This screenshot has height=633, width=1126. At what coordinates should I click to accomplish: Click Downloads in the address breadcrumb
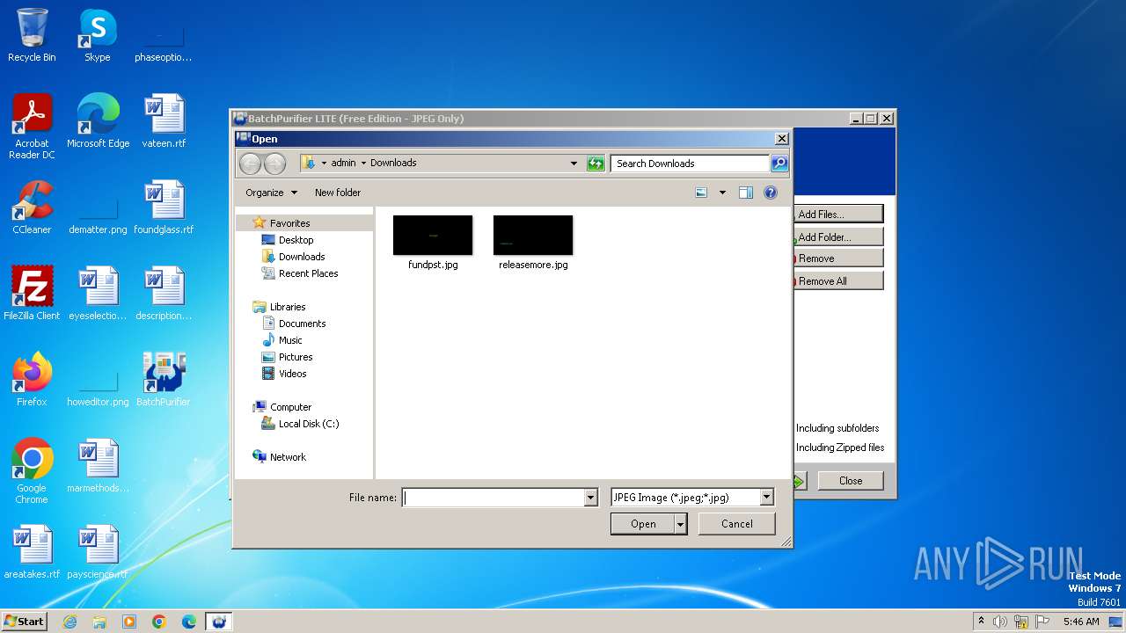tap(393, 163)
